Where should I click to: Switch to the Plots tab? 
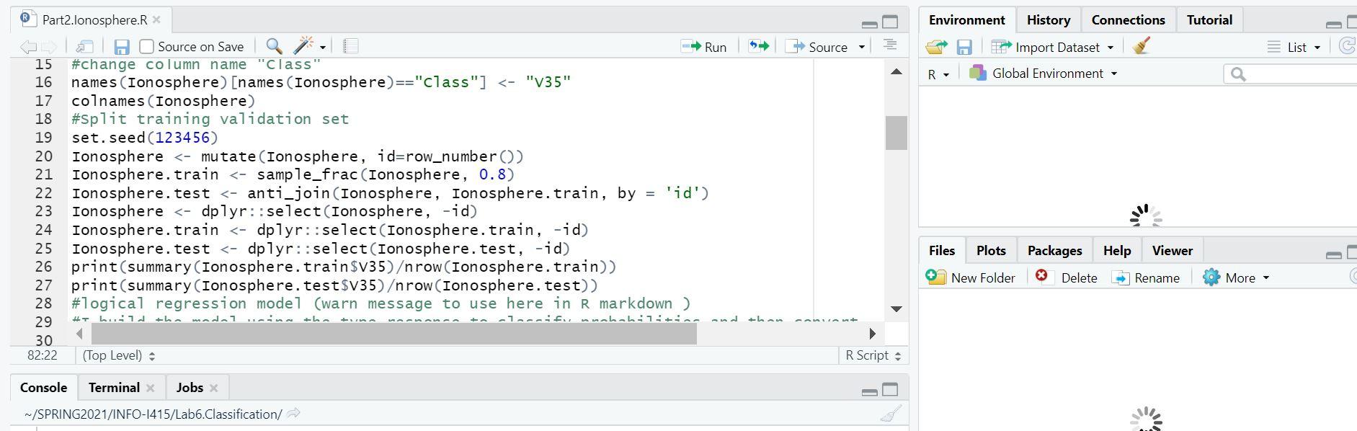(991, 251)
